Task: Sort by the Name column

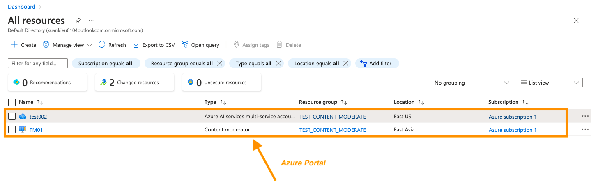Action: pos(31,102)
